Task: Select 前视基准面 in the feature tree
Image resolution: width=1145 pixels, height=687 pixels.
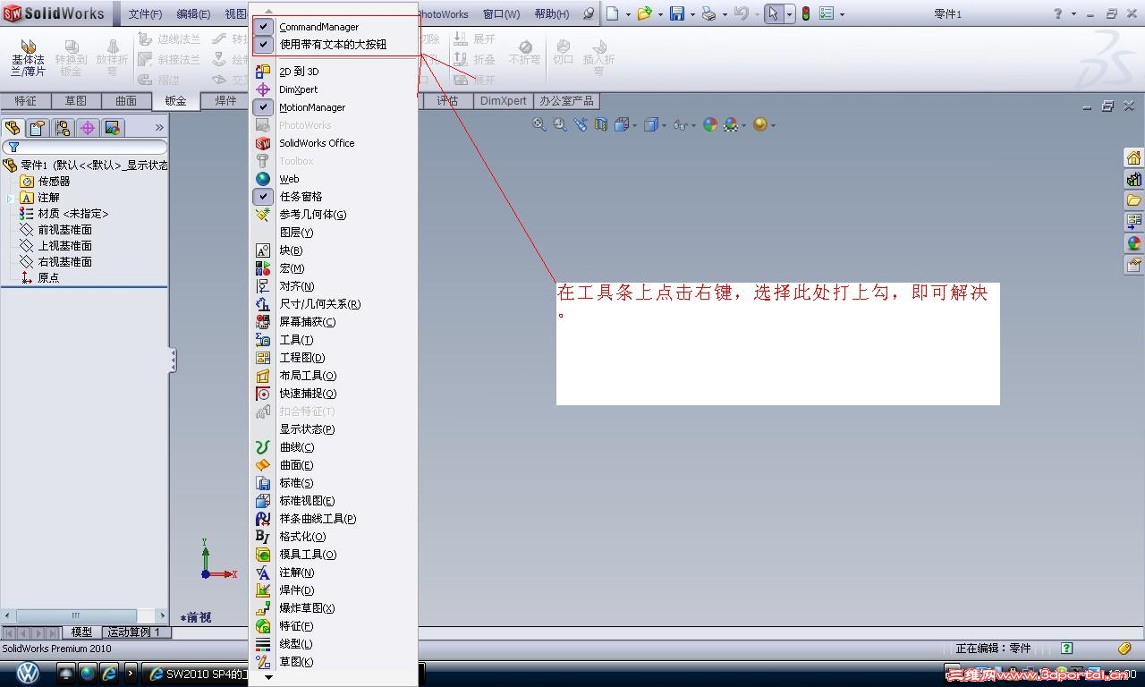Action: [64, 230]
